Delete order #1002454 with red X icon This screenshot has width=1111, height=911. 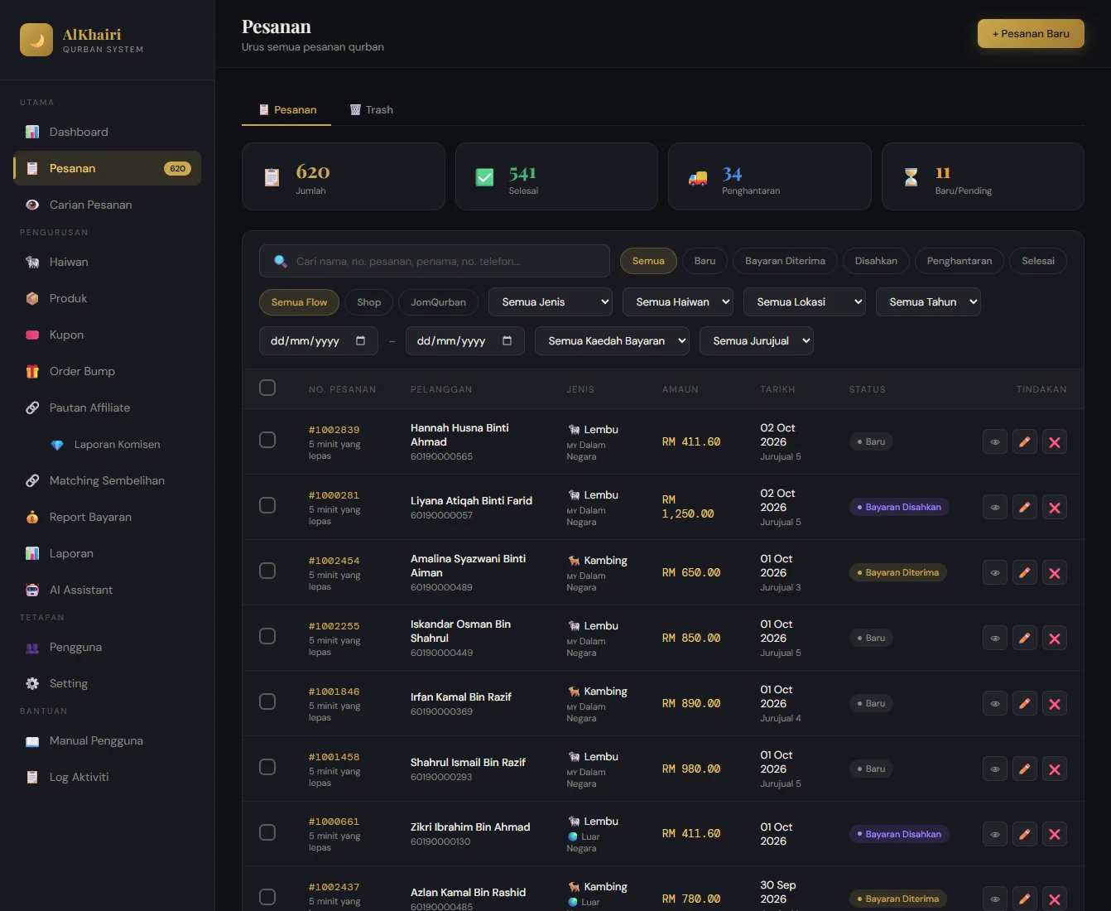click(x=1055, y=572)
